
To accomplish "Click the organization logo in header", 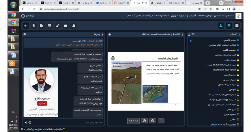I will point(238,16).
